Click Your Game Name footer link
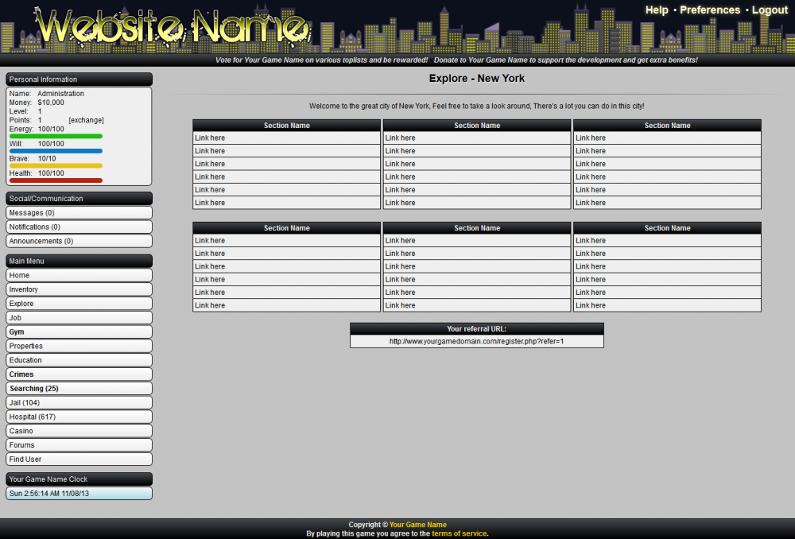 (417, 525)
